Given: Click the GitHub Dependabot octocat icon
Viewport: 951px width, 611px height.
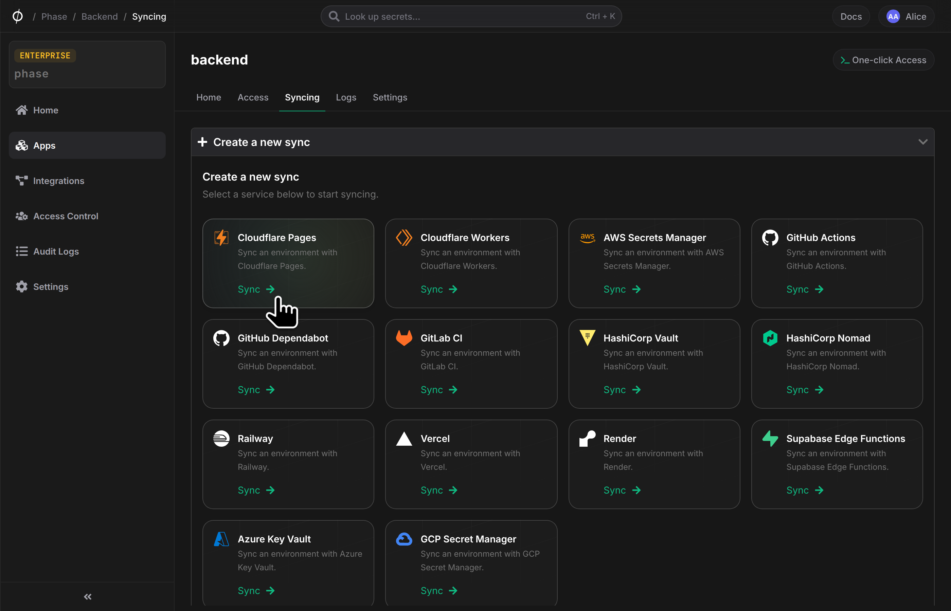Looking at the screenshot, I should click(x=221, y=338).
